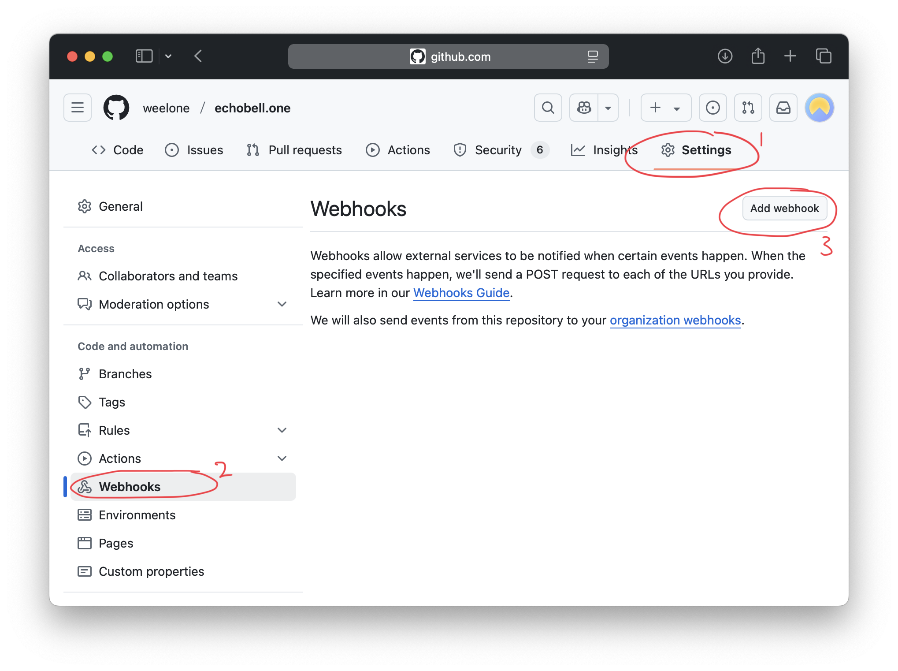Toggle the Safari sidebar button

point(144,56)
